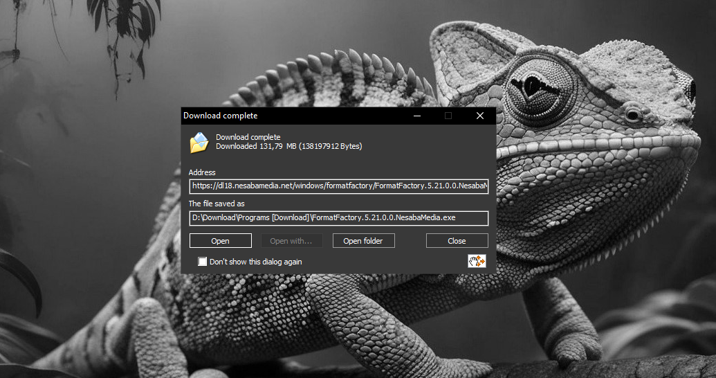
Task: Click inside the Address URL field
Action: coord(339,186)
